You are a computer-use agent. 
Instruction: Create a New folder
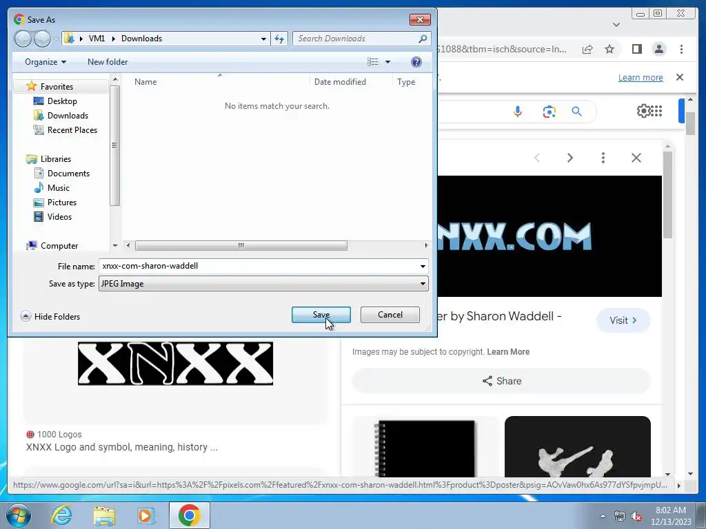(x=108, y=61)
